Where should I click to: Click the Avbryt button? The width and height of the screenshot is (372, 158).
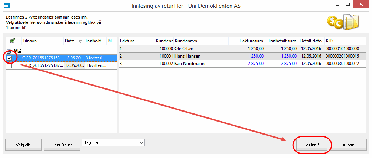(348, 145)
